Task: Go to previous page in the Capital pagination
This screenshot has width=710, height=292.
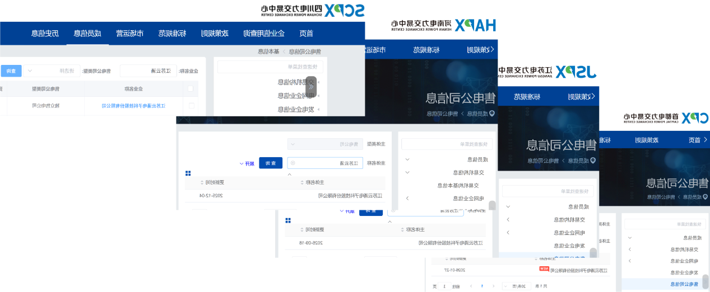Action: point(495,286)
